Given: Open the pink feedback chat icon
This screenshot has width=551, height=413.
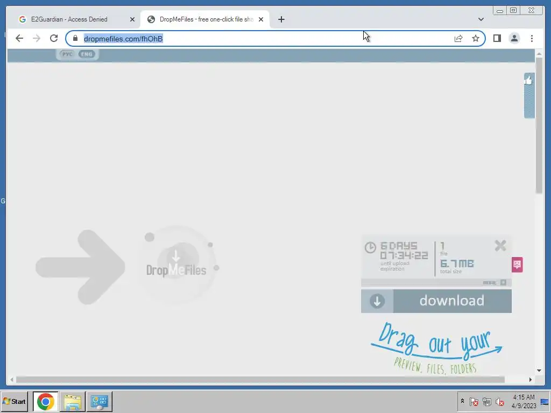Looking at the screenshot, I should 517,265.
